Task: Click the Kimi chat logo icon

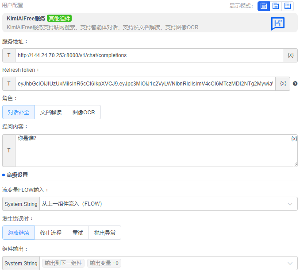Action: [278, 23]
